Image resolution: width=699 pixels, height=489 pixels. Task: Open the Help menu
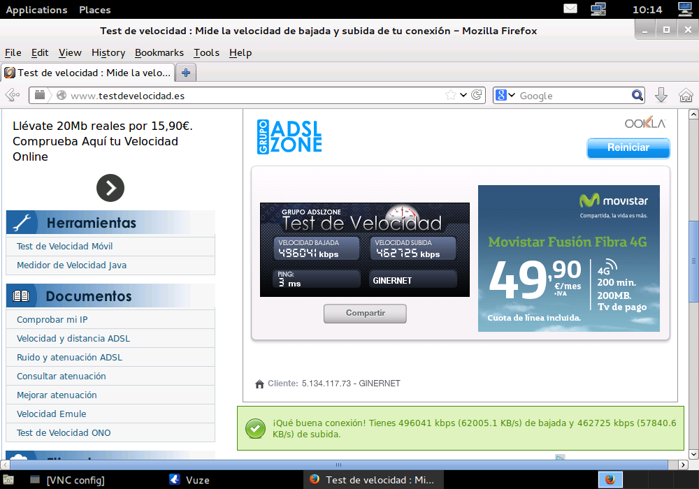[240, 52]
